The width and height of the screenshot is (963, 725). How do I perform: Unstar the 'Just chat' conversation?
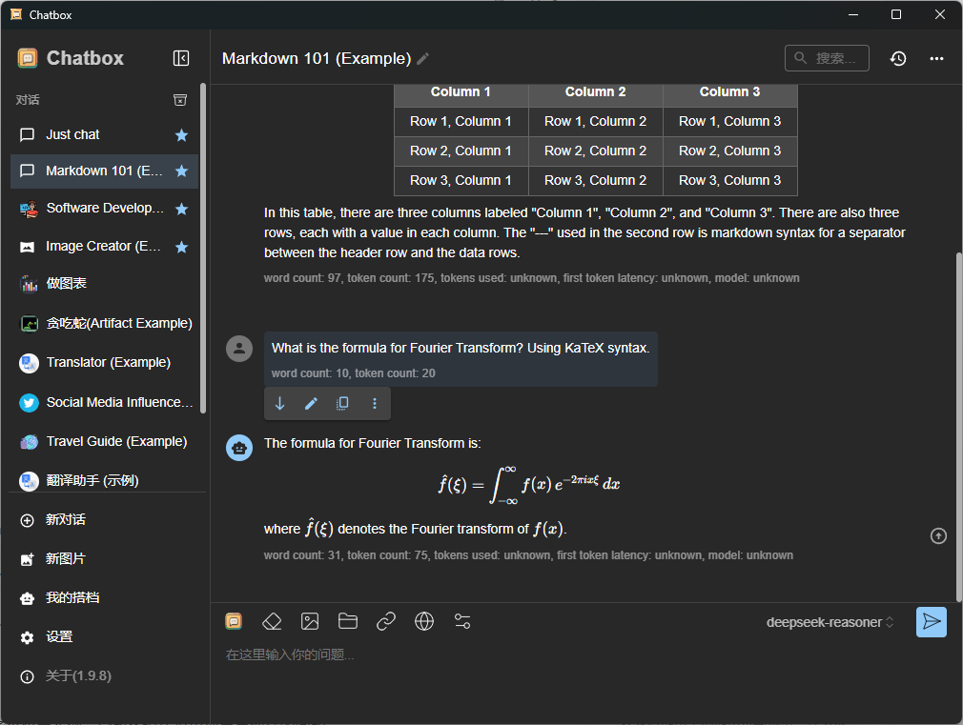(181, 134)
